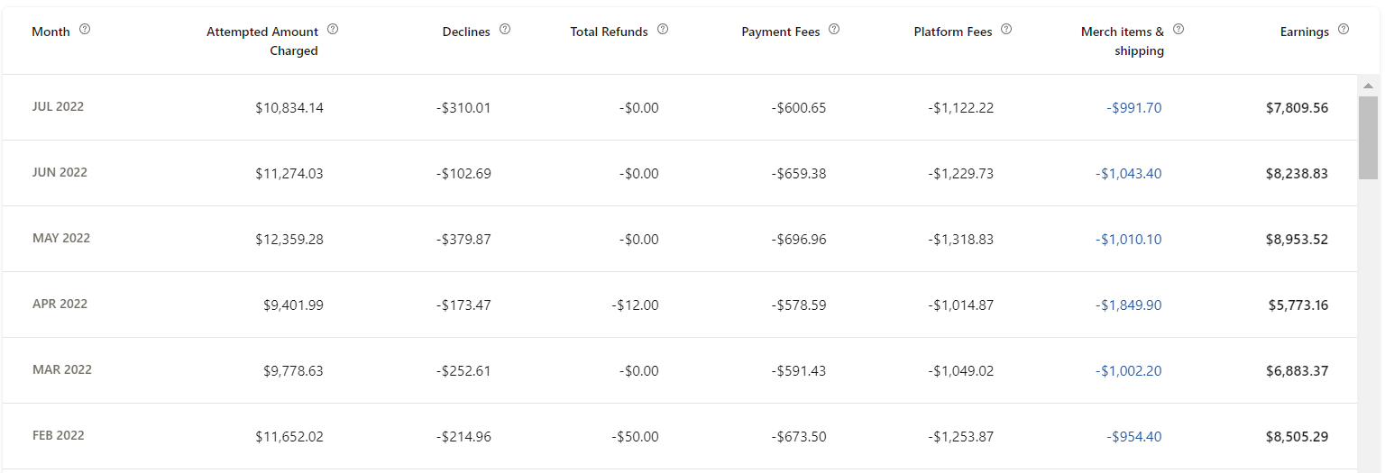
Task: Open JUN 2022 merch link -$1,043.40
Action: click(1129, 174)
